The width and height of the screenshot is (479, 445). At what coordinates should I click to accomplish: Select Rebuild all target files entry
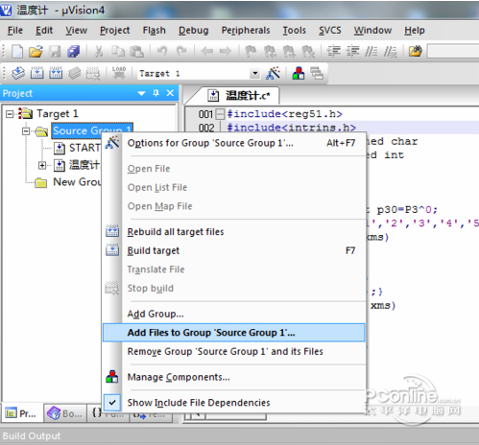tap(234, 232)
